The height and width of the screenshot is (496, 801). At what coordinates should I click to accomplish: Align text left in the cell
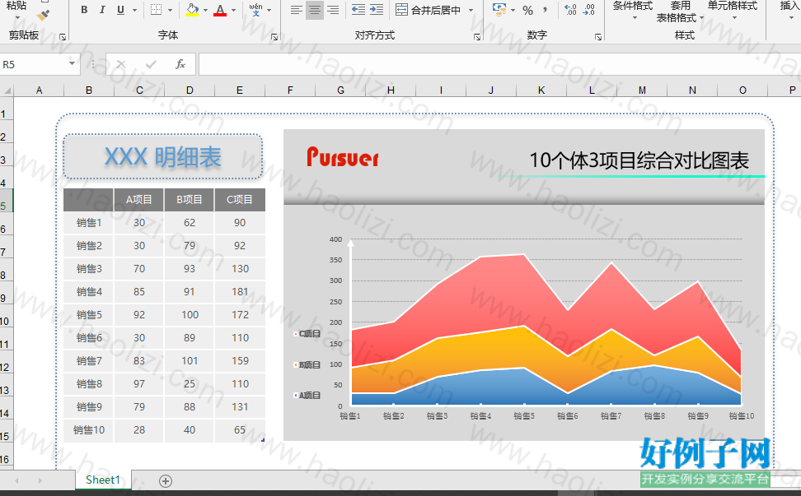click(297, 10)
